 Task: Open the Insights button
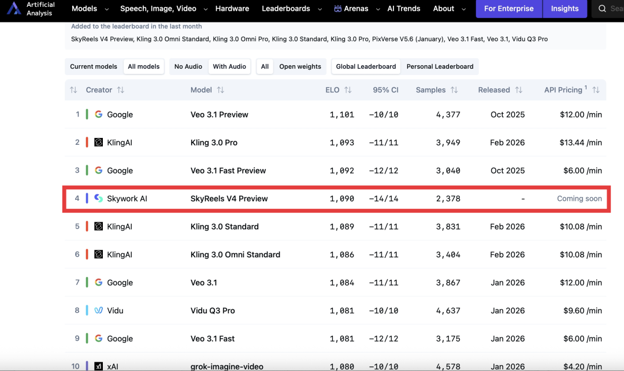[564, 9]
